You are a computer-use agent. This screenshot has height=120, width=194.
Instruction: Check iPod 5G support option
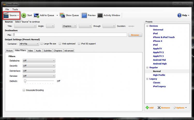click(x=79, y=44)
